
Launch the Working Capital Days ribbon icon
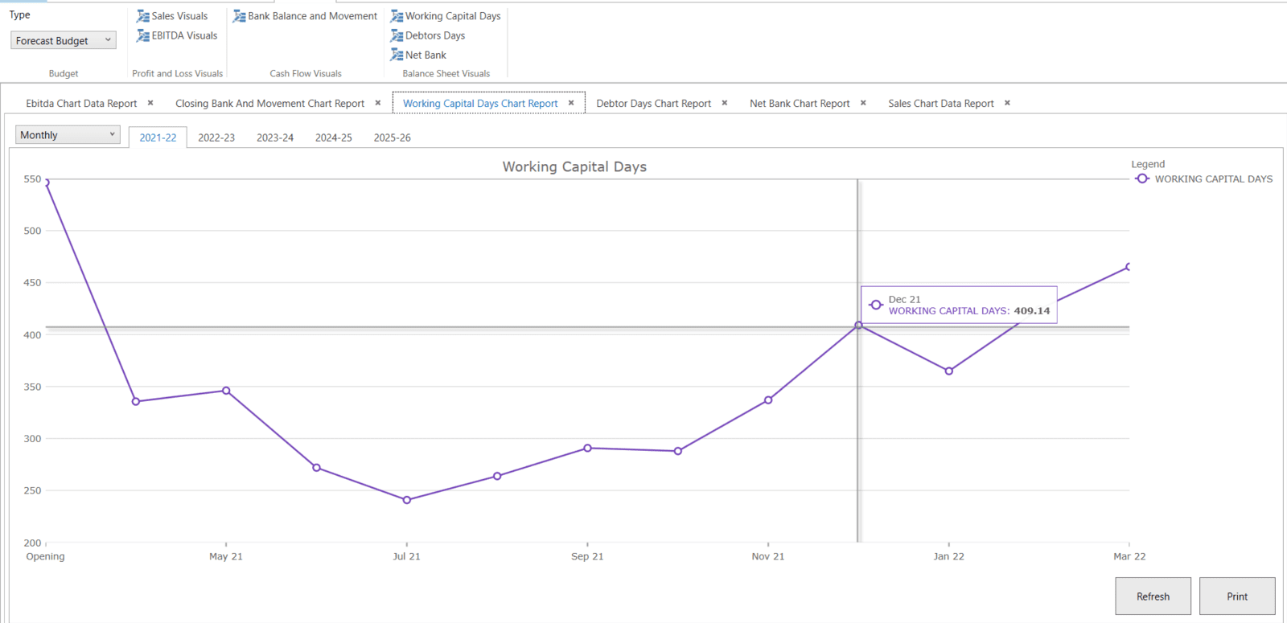tap(397, 16)
